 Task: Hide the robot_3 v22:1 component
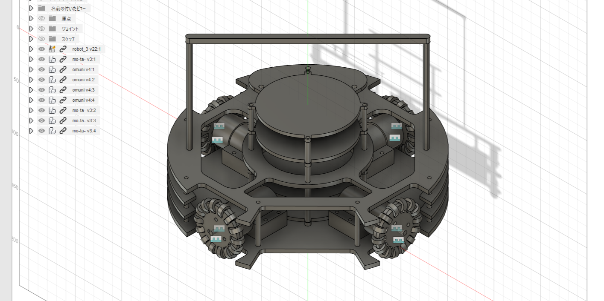[41, 49]
